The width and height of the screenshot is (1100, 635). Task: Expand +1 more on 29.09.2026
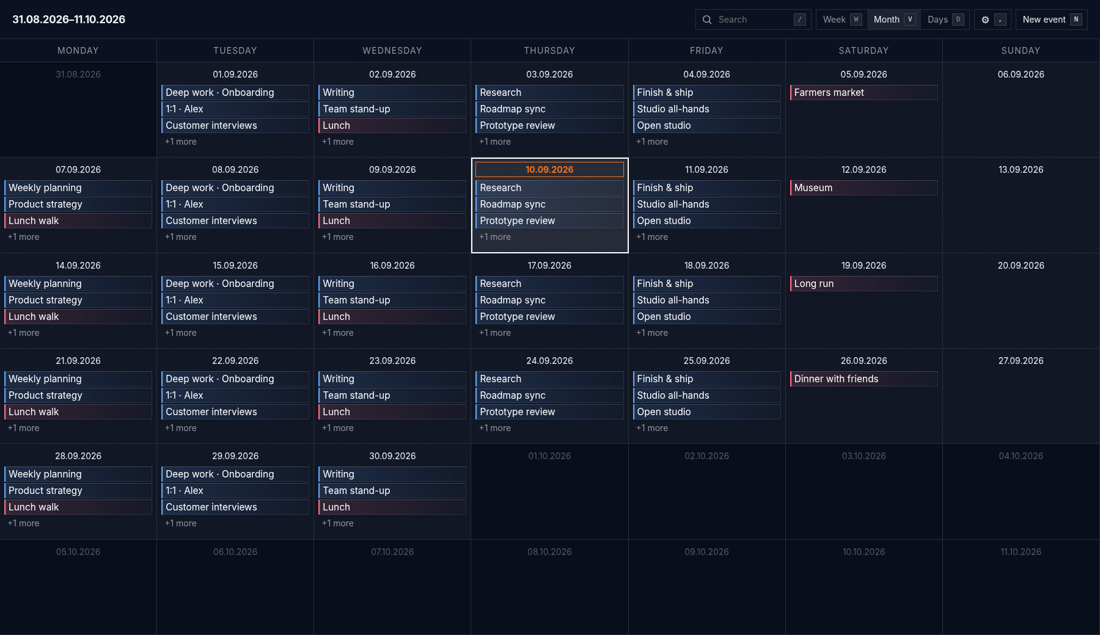(181, 523)
